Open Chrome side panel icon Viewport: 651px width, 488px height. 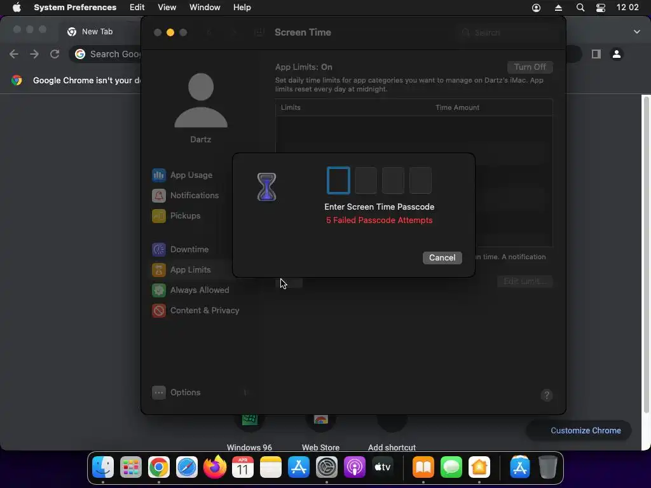click(596, 54)
